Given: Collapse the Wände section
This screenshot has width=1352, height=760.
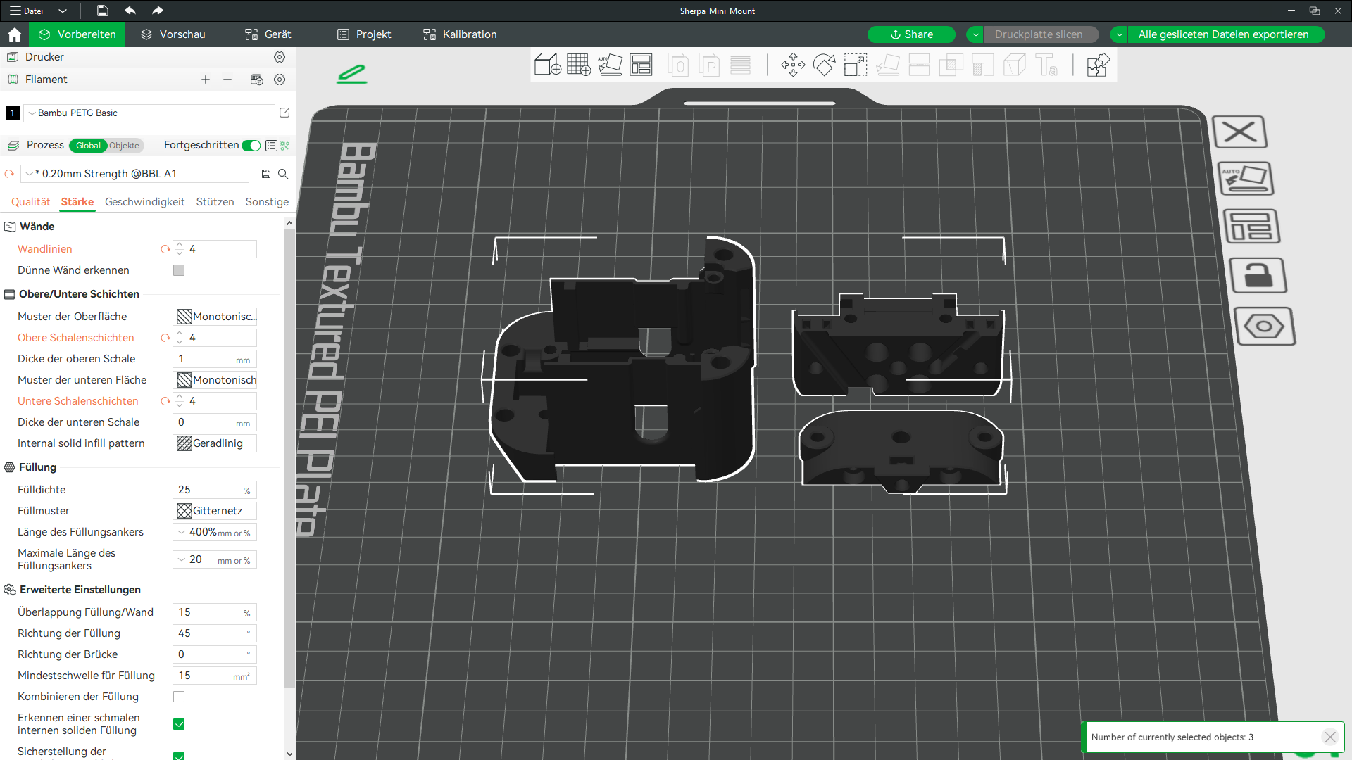Looking at the screenshot, I should coord(10,227).
